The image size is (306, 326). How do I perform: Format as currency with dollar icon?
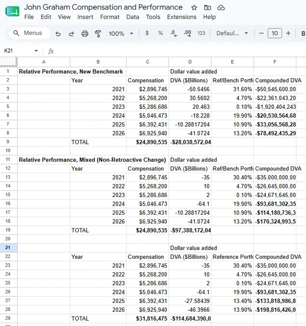click(x=147, y=33)
